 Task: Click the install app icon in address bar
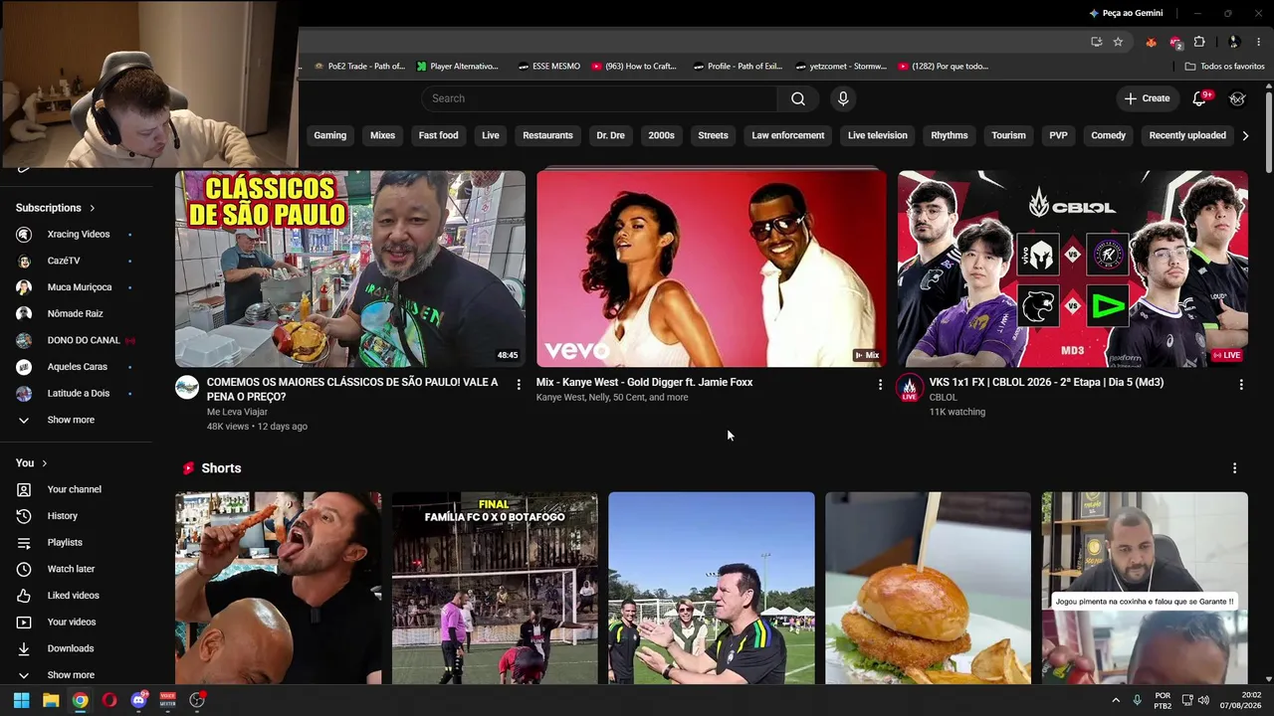pyautogui.click(x=1096, y=42)
